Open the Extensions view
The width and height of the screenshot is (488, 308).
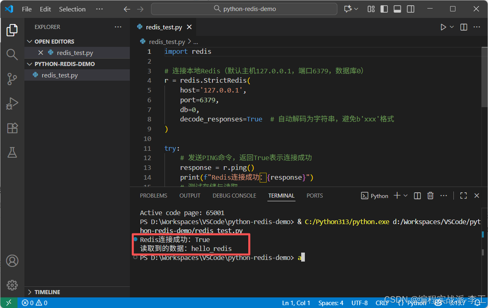click(12, 128)
